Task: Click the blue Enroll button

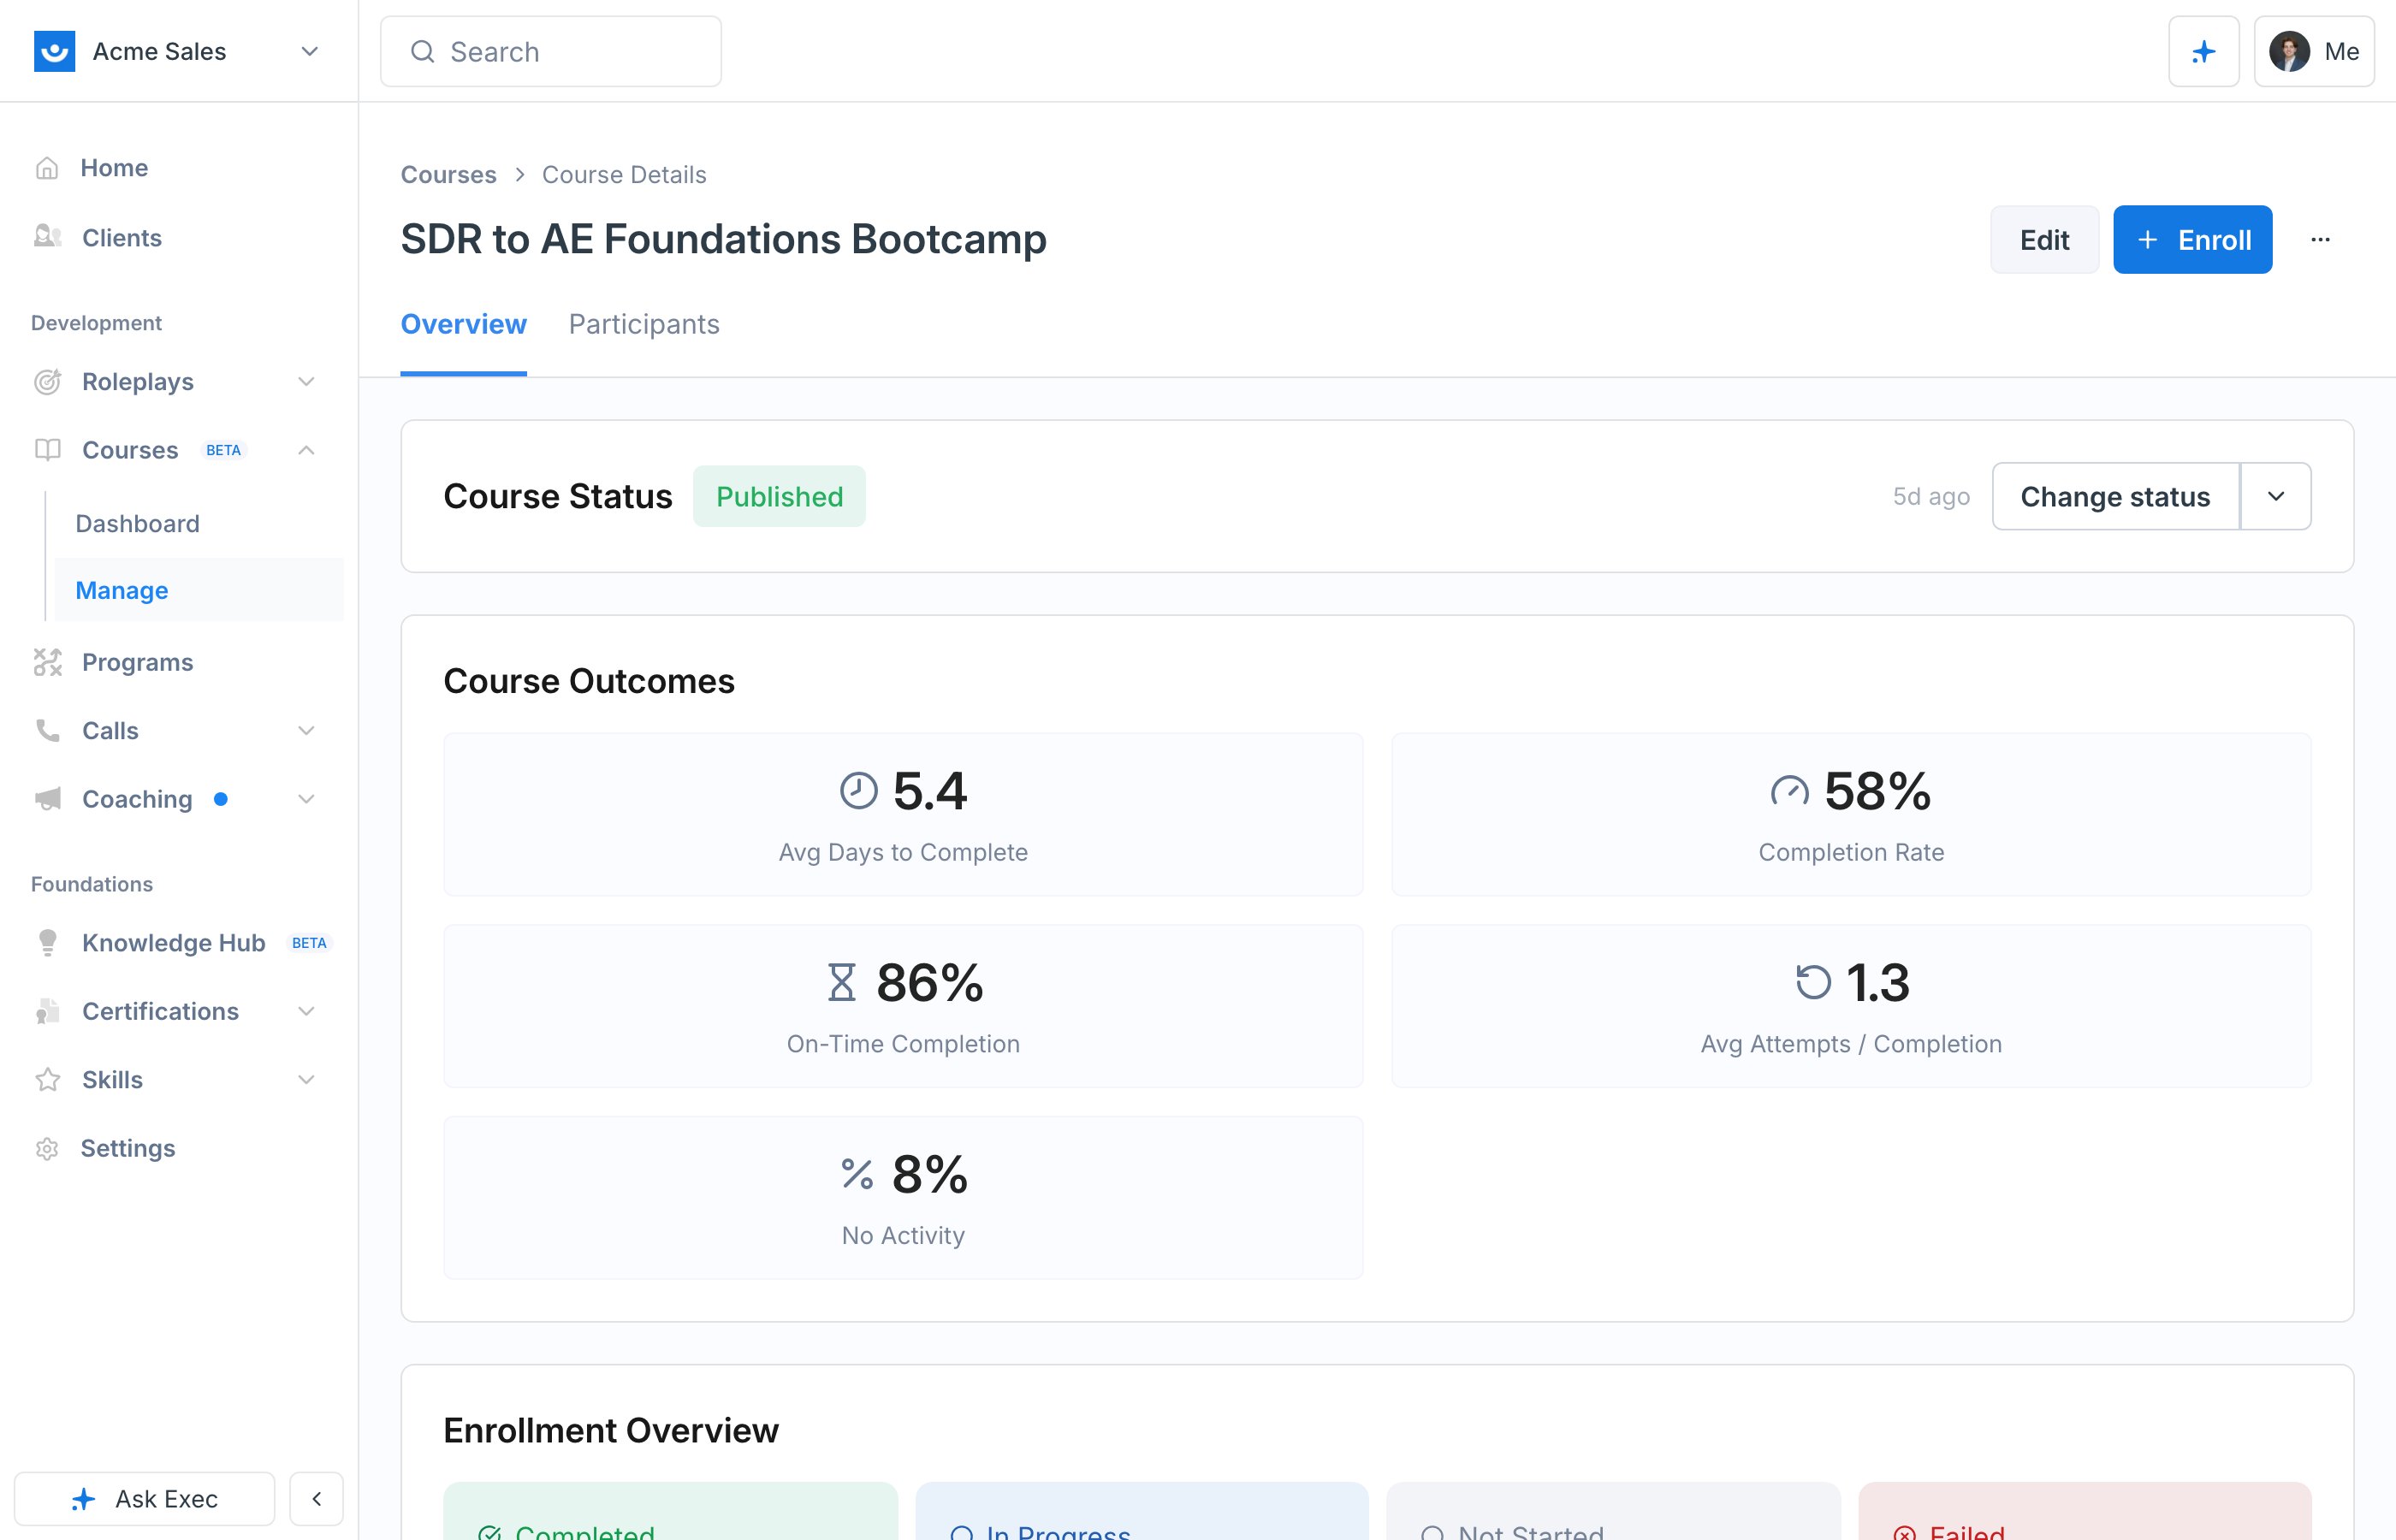Action: pyautogui.click(x=2192, y=239)
